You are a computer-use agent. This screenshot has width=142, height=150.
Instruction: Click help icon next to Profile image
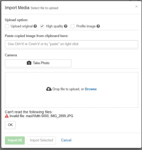point(98,26)
